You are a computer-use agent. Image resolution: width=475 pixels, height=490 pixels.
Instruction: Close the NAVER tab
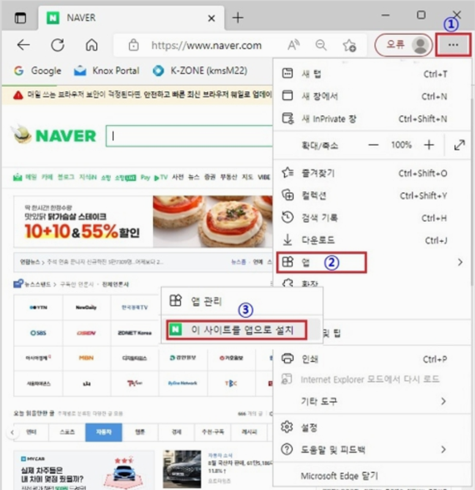click(x=211, y=18)
